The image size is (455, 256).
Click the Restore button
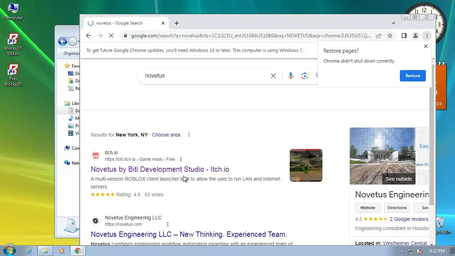tap(413, 76)
